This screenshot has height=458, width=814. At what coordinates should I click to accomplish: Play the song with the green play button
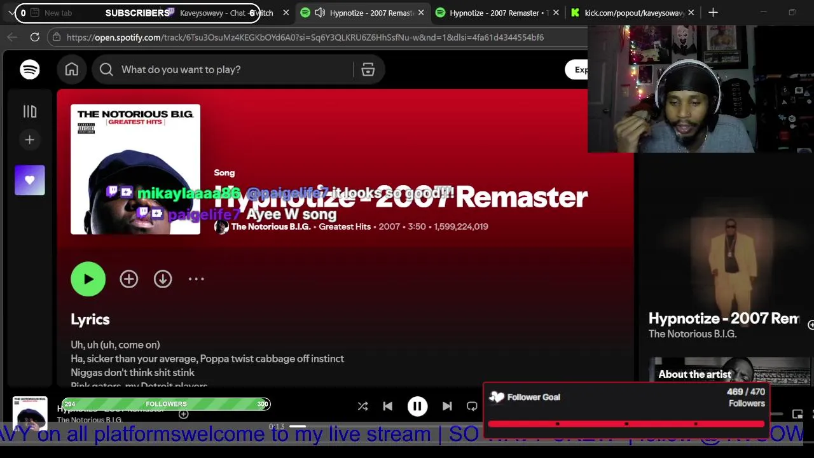[x=88, y=279]
